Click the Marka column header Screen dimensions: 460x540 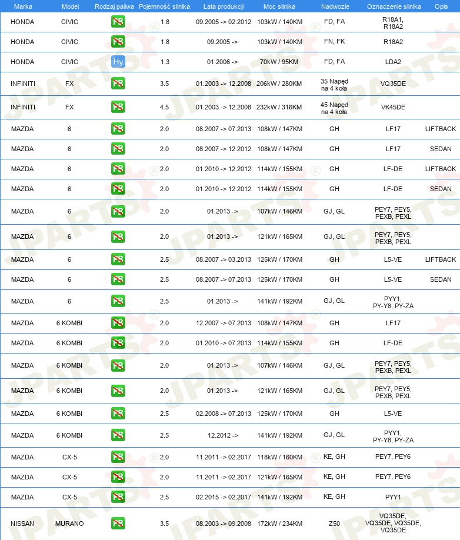(x=23, y=6)
